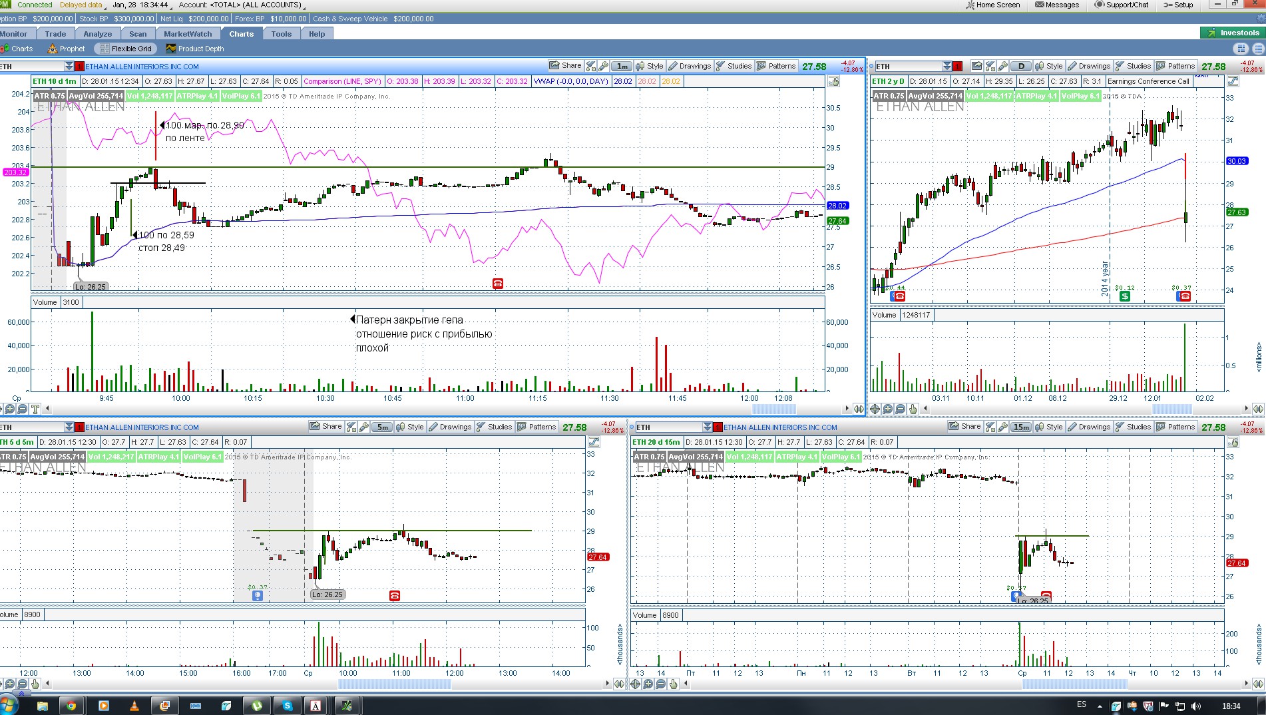Expand the daily chart ETH symbol dropdown
Screen dimensions: 1266x715
pyautogui.click(x=947, y=66)
